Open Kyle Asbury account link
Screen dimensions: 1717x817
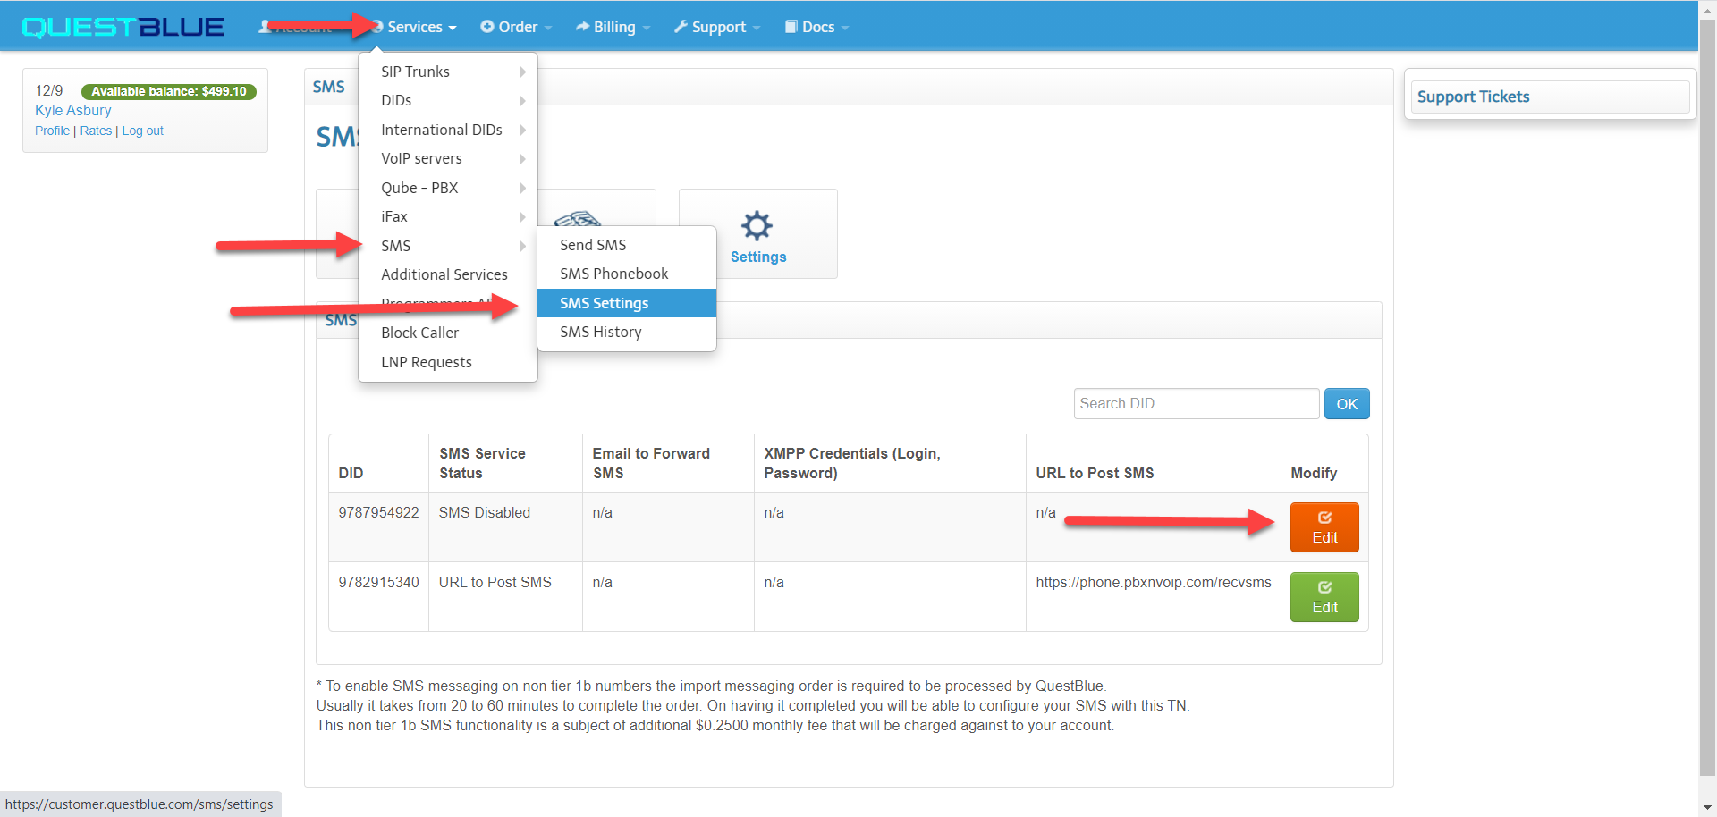pyautogui.click(x=73, y=110)
